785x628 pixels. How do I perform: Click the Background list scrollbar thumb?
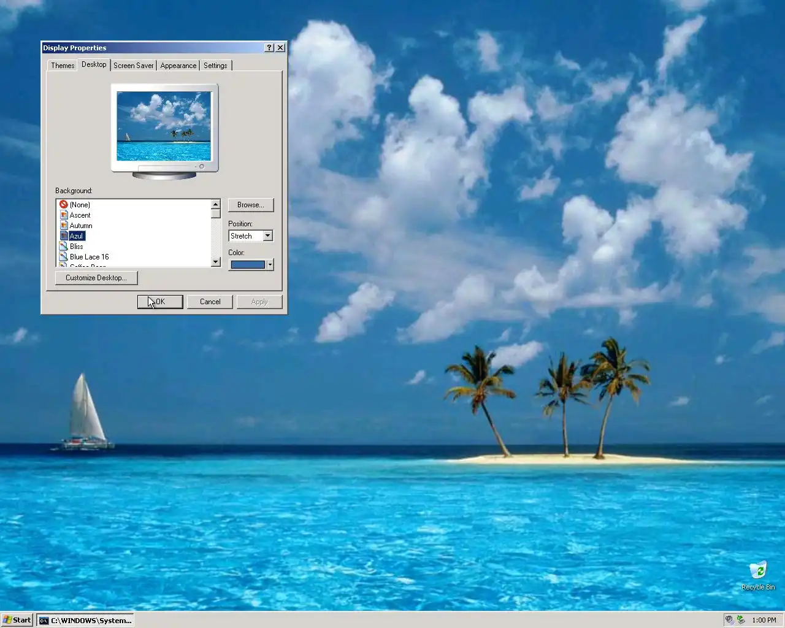coord(216,214)
